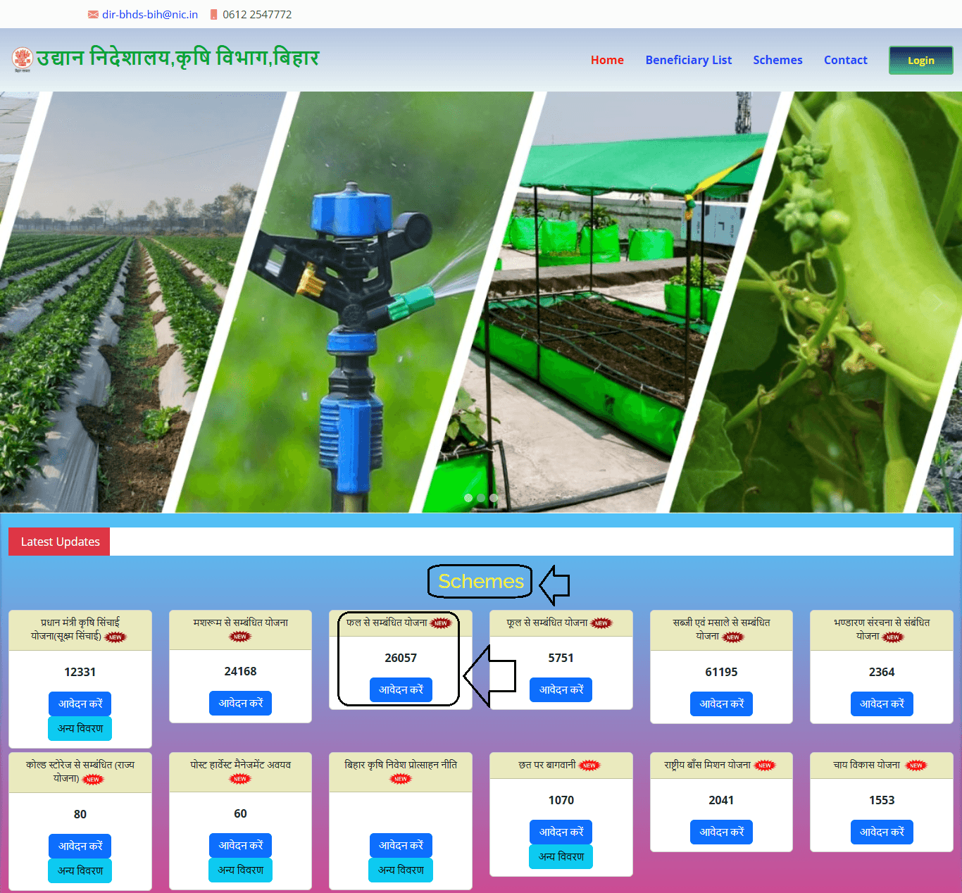962x893 pixels.
Task: Open the Home menu item
Action: 607,61
